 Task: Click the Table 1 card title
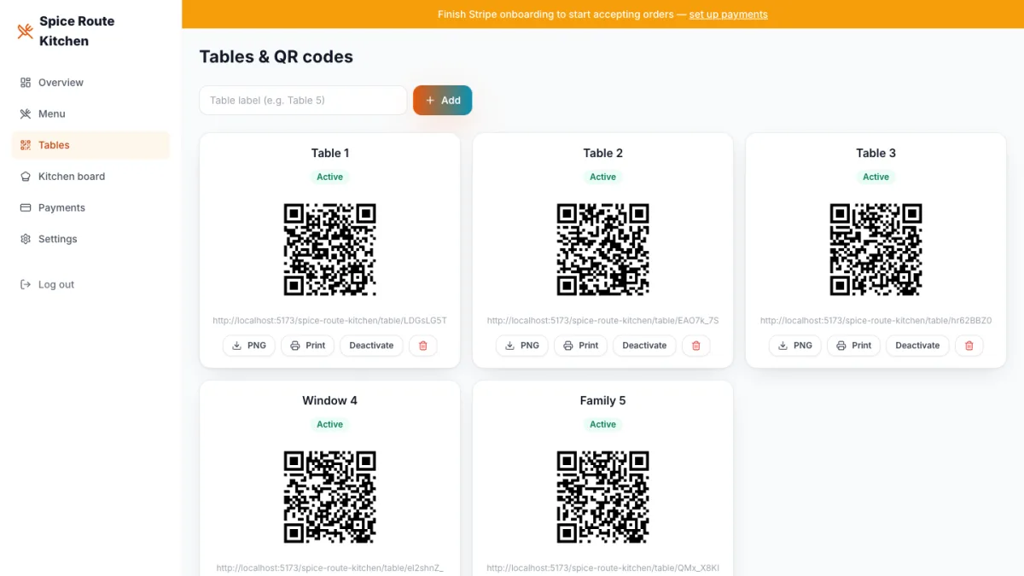tap(330, 154)
